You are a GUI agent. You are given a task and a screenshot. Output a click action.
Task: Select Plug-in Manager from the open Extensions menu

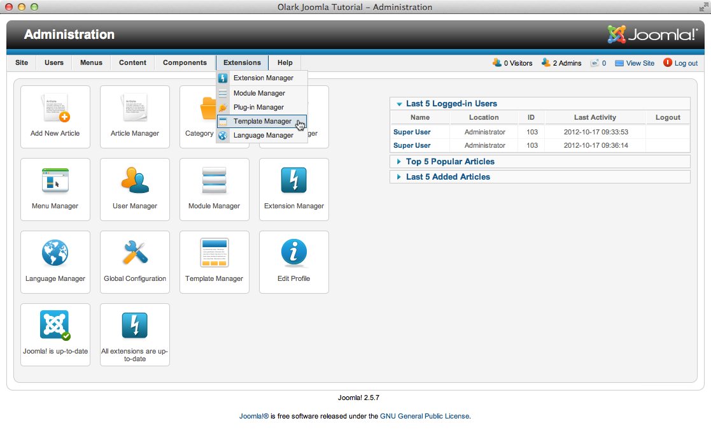(258, 107)
